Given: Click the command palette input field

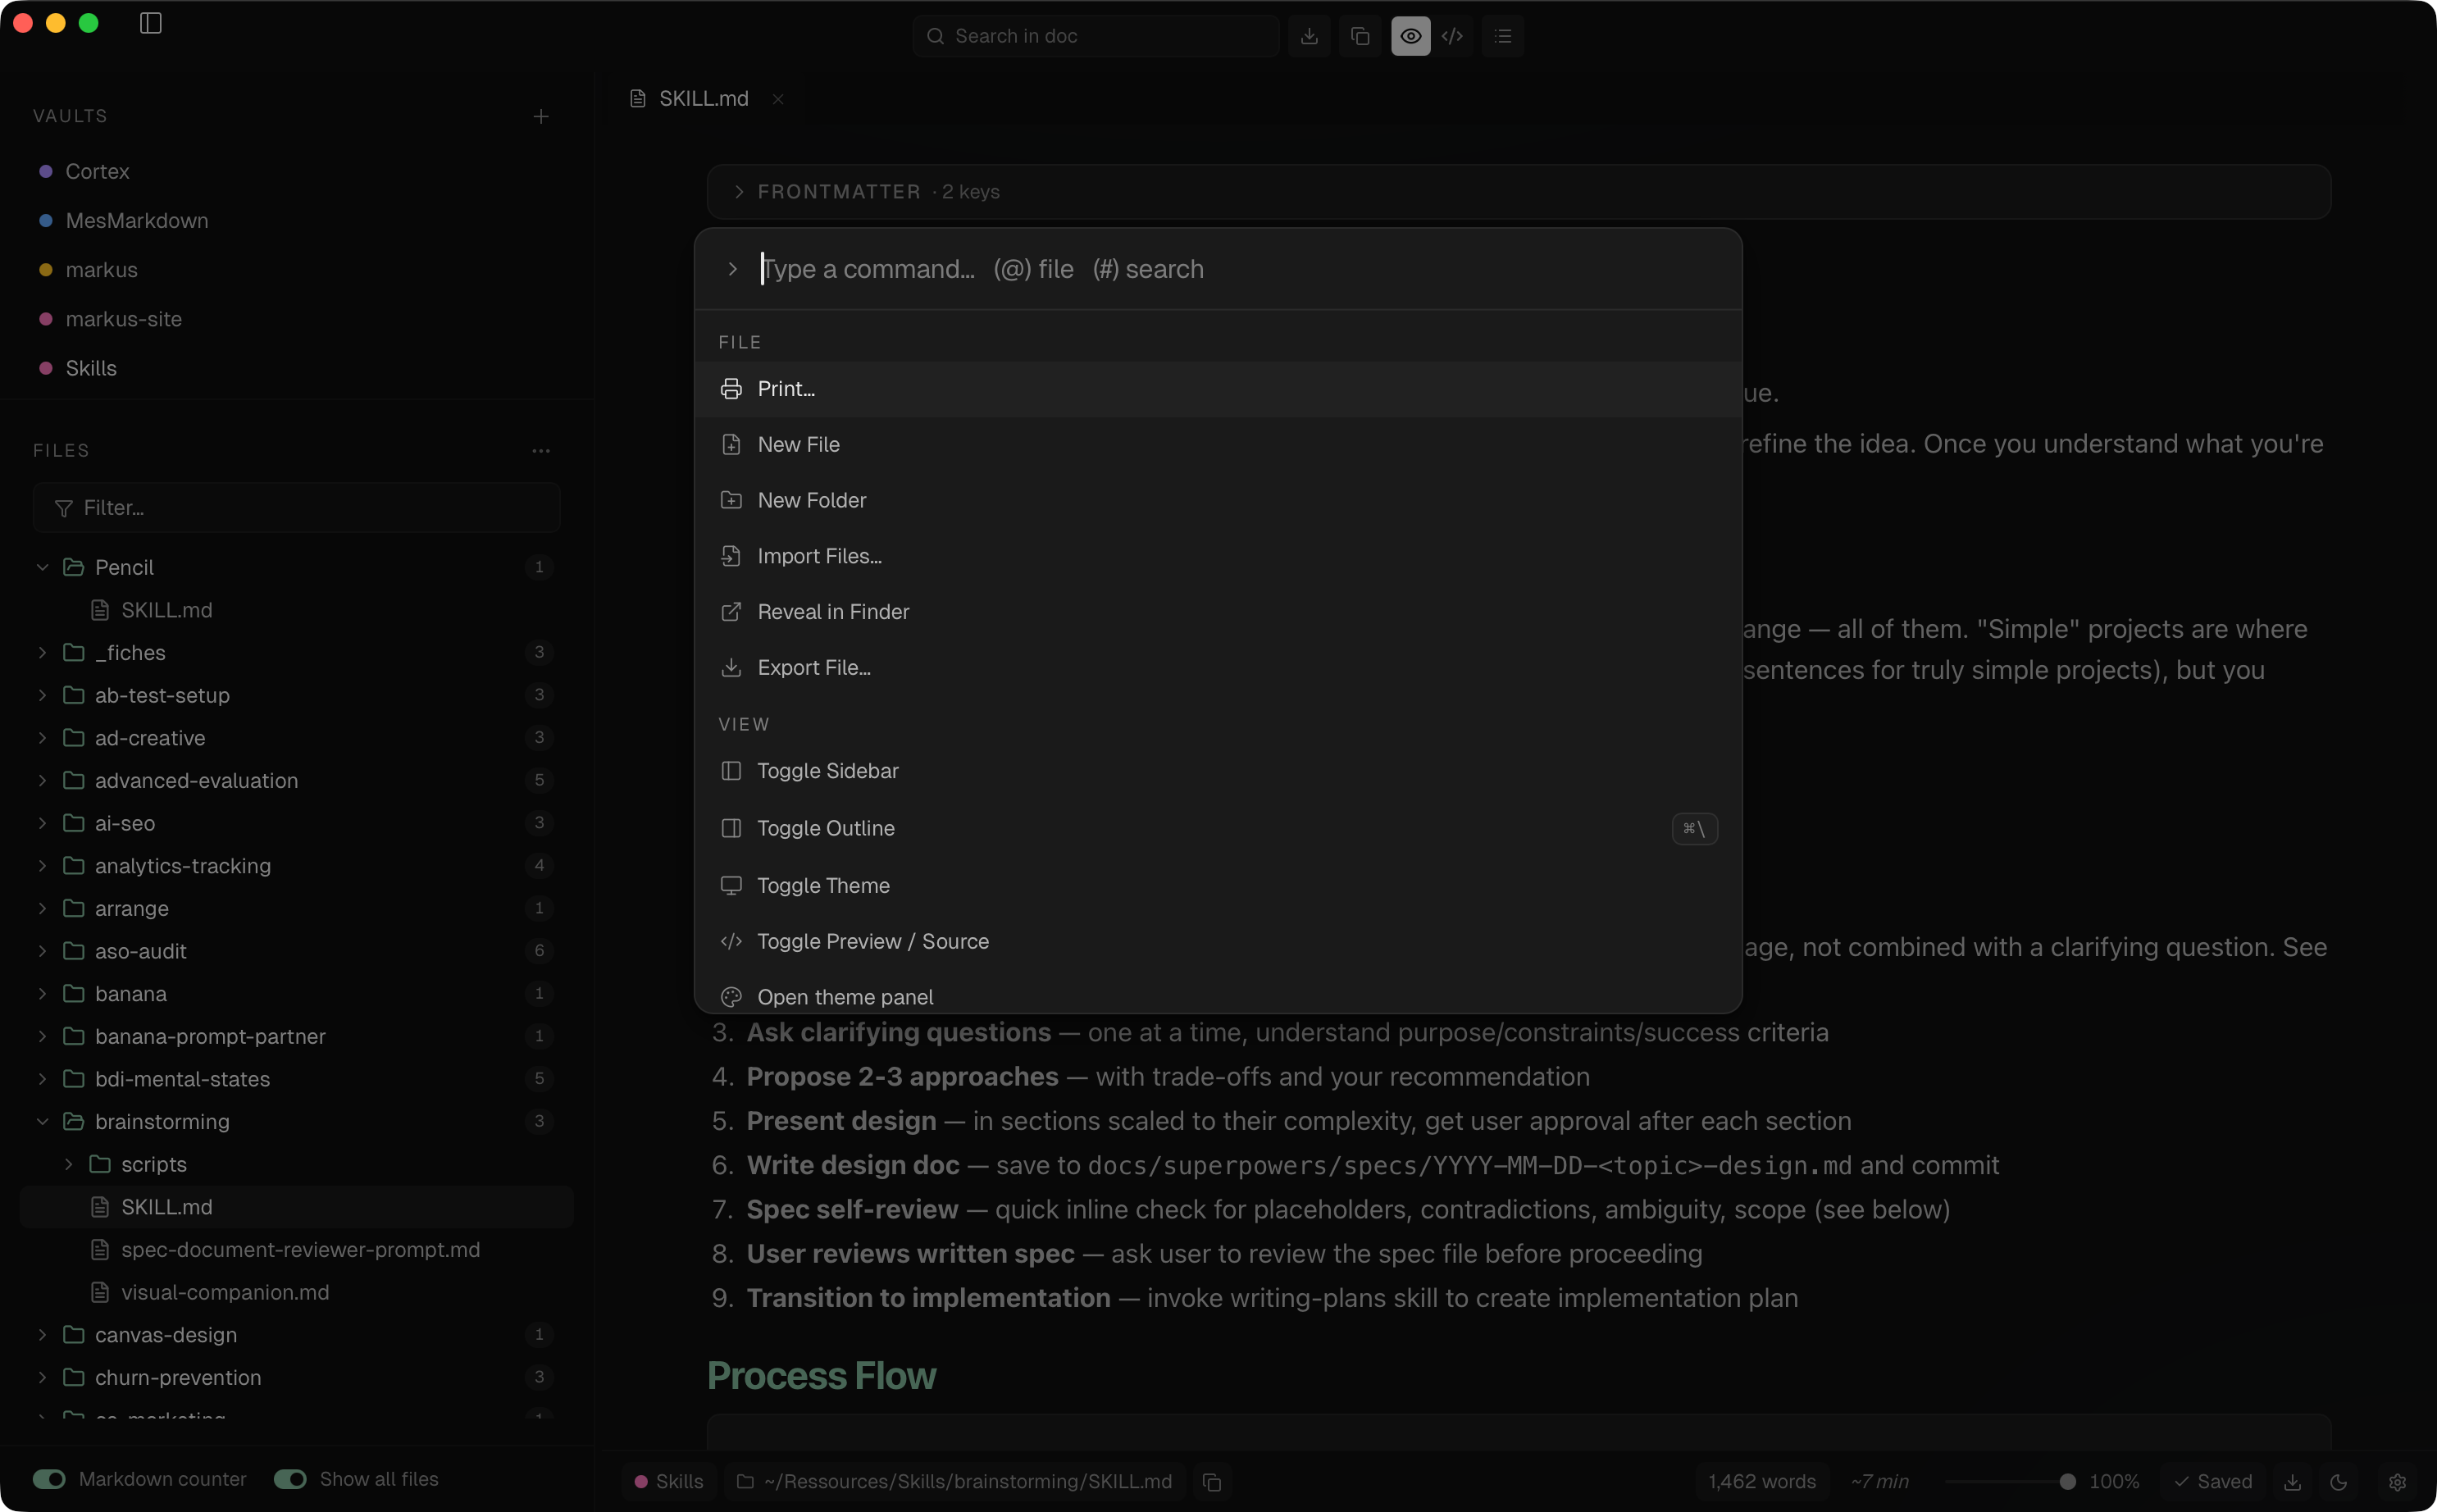Looking at the screenshot, I should click(1240, 269).
